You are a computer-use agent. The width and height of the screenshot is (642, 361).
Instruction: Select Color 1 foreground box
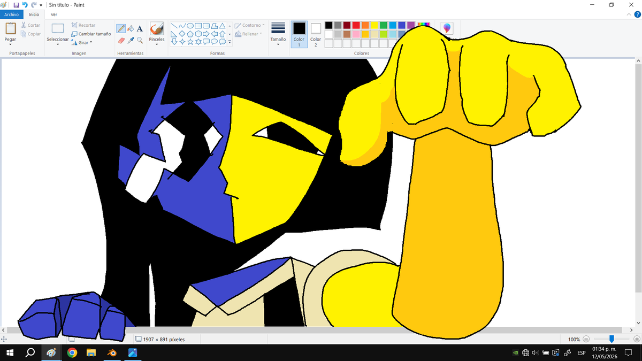tap(299, 34)
